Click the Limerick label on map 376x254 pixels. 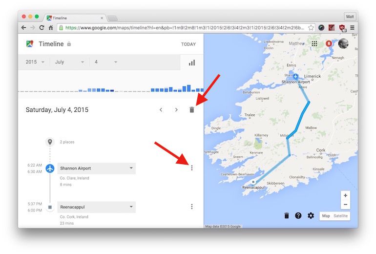pos(312,76)
